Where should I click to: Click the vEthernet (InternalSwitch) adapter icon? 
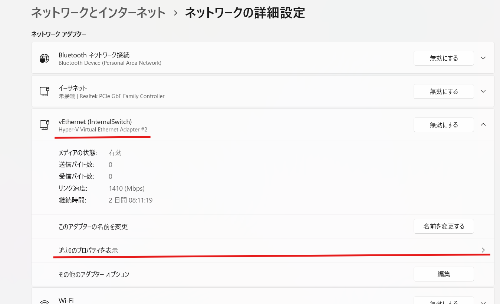click(44, 125)
